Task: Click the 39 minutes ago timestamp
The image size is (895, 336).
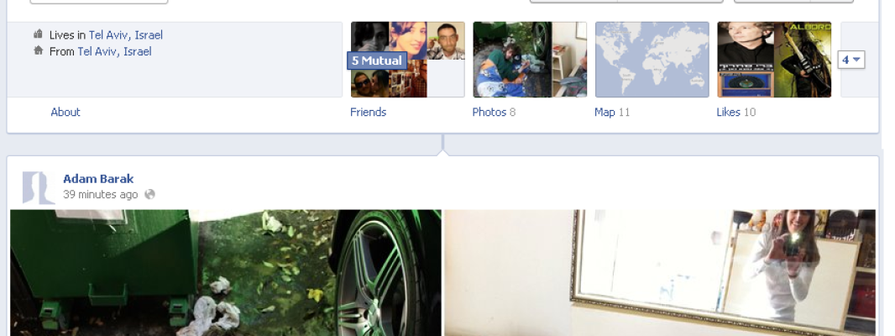Action: 101,194
